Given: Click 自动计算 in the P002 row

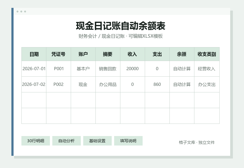Looking at the screenshot, I should 182,84.
